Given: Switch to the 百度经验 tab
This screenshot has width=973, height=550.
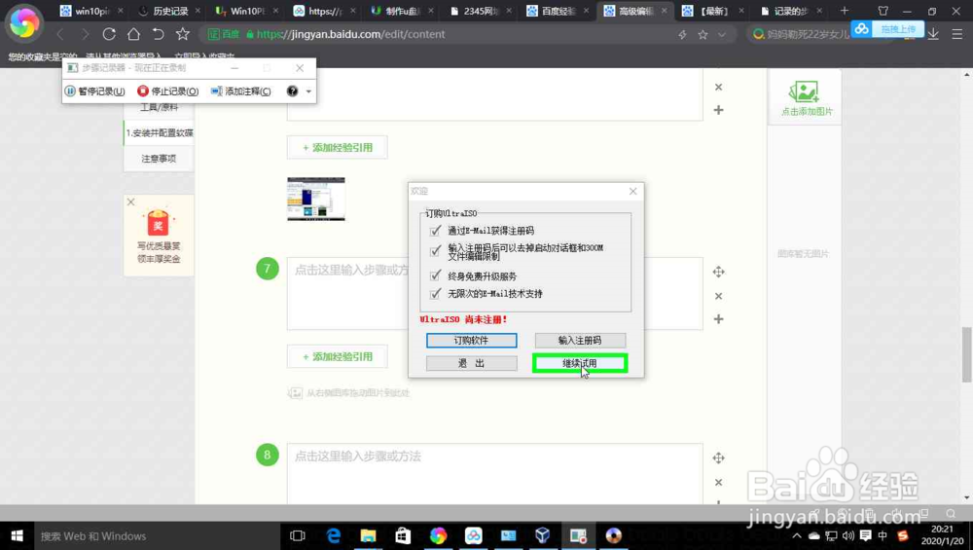Looking at the screenshot, I should (x=559, y=11).
